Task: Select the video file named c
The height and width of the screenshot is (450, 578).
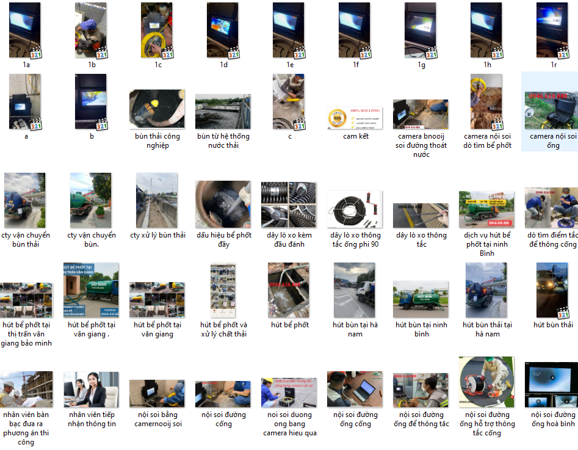Action: pyautogui.click(x=289, y=102)
